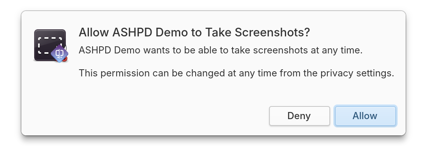Click the "Allow ASHPD Demo to Take Screenshots?" heading
This screenshot has width=427, height=167.
pyautogui.click(x=194, y=33)
